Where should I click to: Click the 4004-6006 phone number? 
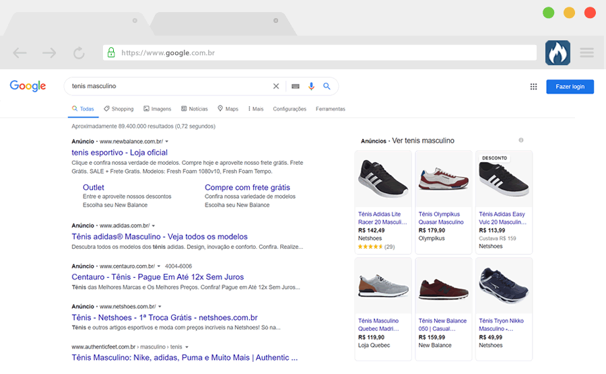pyautogui.click(x=178, y=266)
